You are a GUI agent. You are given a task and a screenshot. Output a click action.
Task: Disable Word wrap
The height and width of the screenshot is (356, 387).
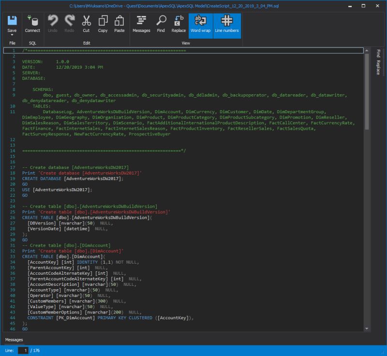point(200,22)
